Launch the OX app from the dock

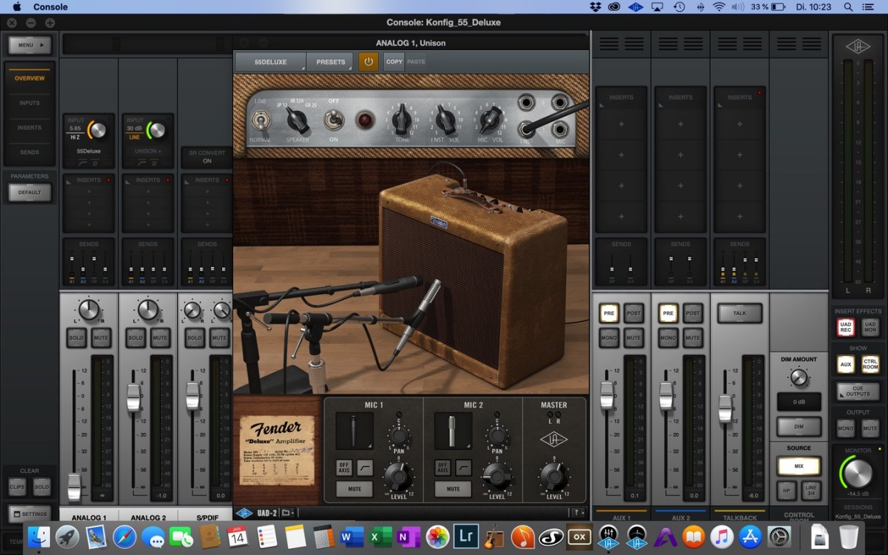(x=579, y=536)
